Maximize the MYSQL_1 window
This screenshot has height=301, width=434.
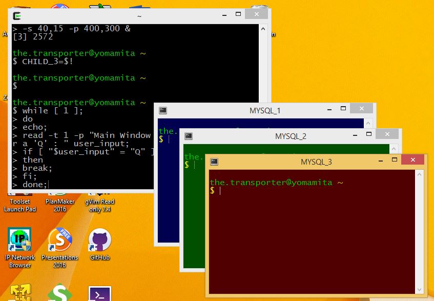coord(343,109)
